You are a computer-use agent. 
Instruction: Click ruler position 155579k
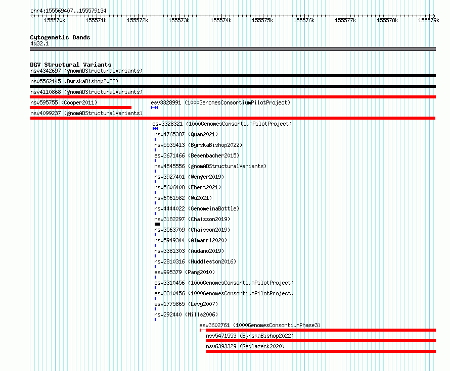click(x=429, y=20)
